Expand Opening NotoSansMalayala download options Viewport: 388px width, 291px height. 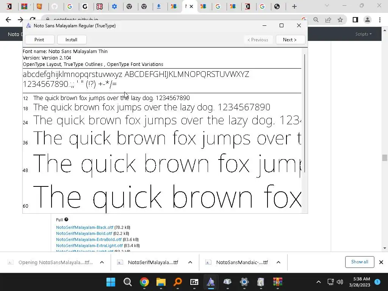click(x=102, y=262)
